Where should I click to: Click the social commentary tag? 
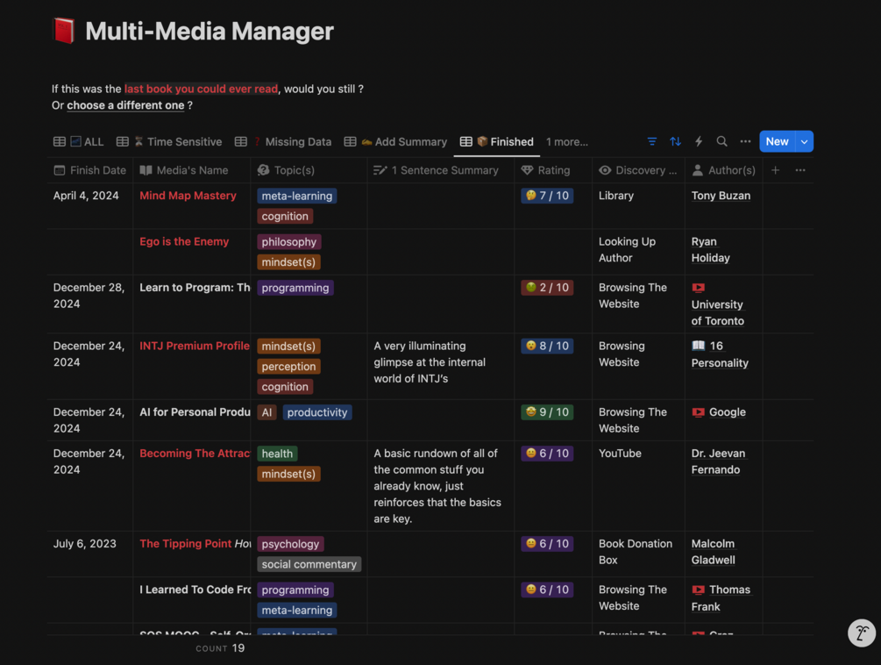309,564
